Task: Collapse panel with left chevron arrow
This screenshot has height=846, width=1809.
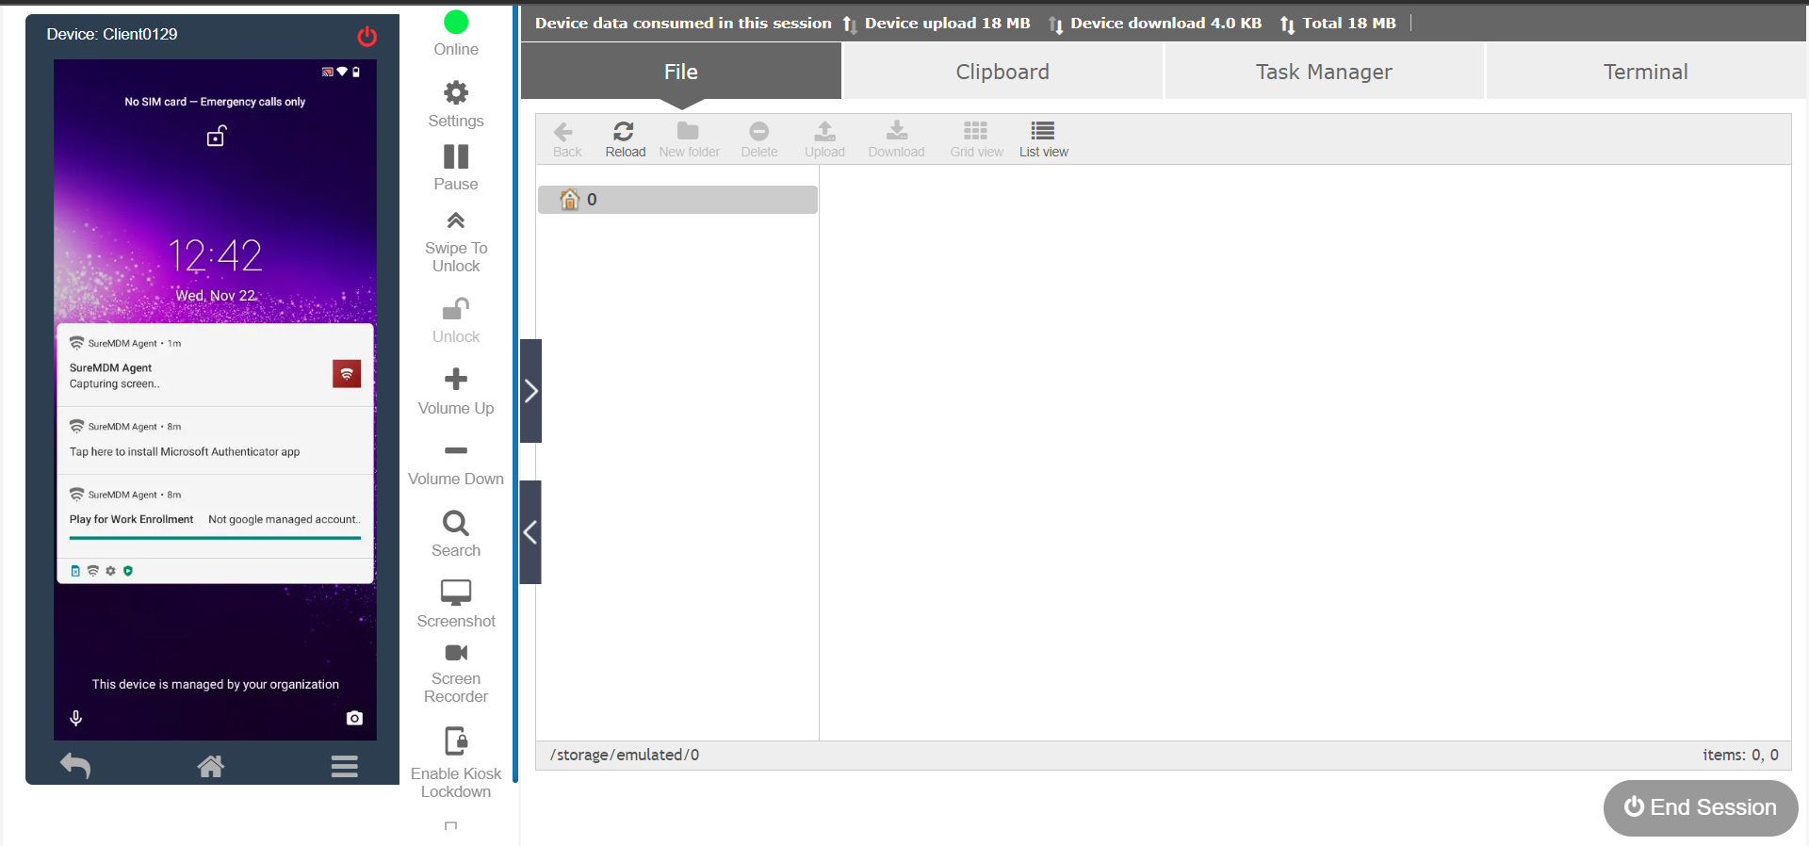Action: pyautogui.click(x=531, y=532)
